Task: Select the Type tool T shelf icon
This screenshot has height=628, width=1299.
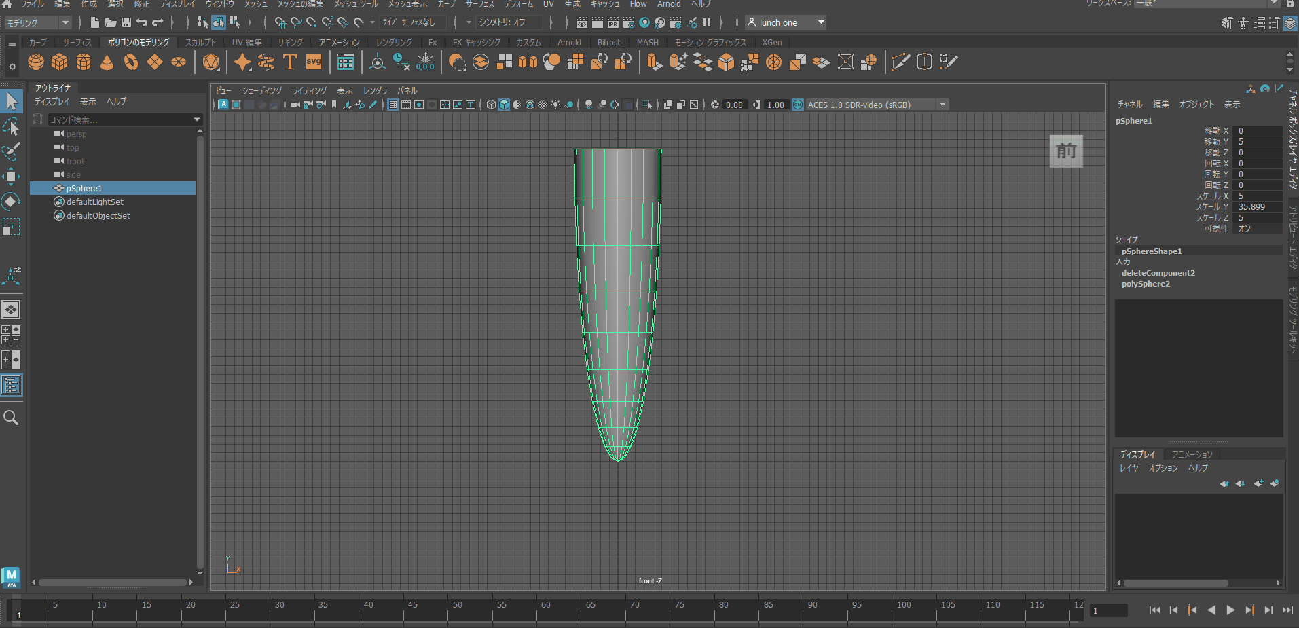Action: coord(290,62)
